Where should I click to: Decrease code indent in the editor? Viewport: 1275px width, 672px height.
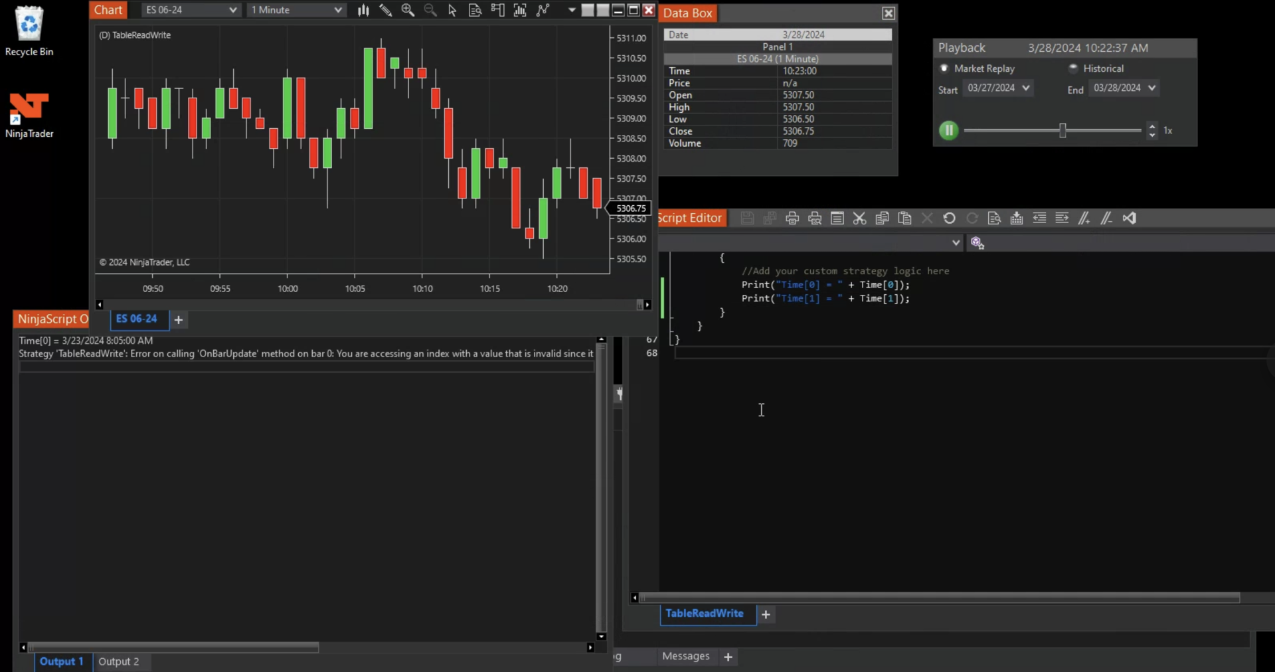click(1039, 218)
